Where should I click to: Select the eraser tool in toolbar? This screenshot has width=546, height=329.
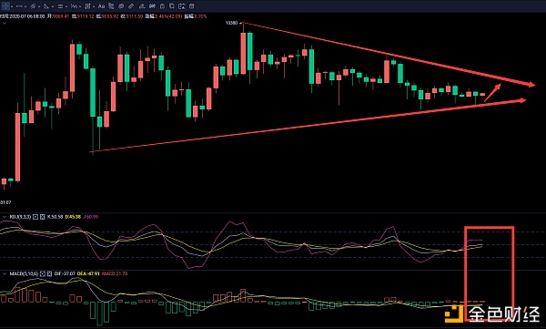tap(142, 6)
